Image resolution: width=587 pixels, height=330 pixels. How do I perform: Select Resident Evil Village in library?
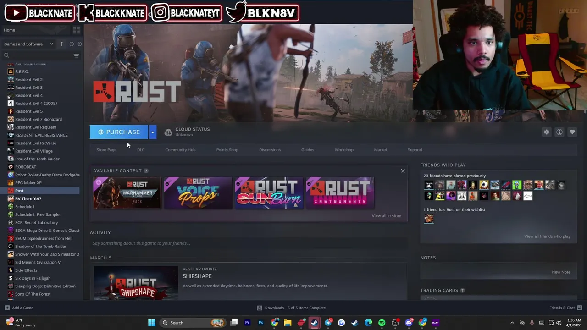(34, 151)
